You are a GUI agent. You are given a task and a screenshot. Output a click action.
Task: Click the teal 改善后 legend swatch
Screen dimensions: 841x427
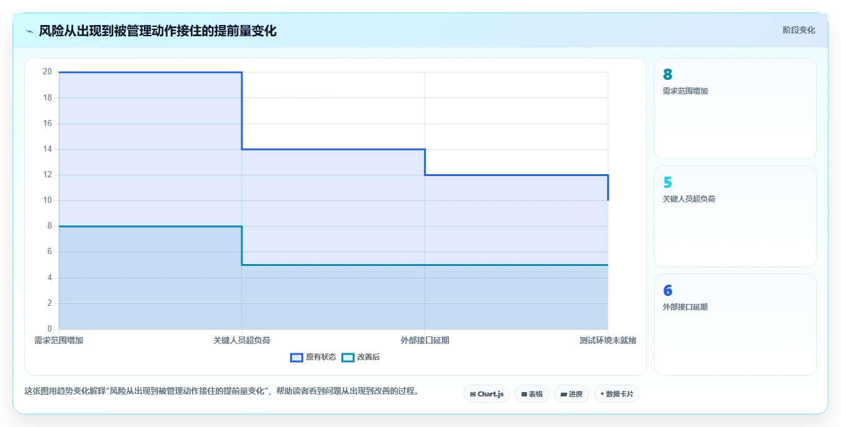[x=348, y=357]
